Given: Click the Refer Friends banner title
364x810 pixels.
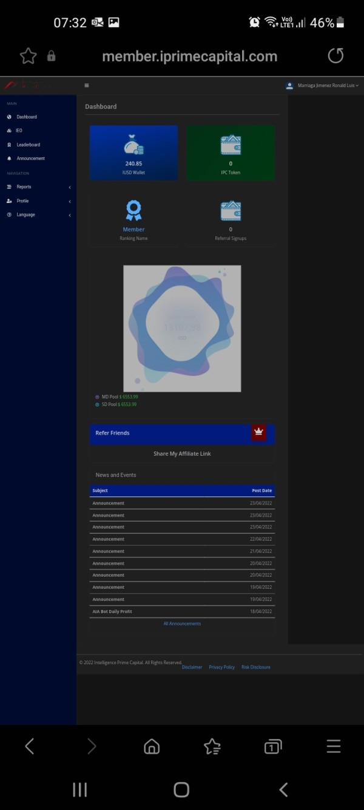Looking at the screenshot, I should click(x=112, y=433).
